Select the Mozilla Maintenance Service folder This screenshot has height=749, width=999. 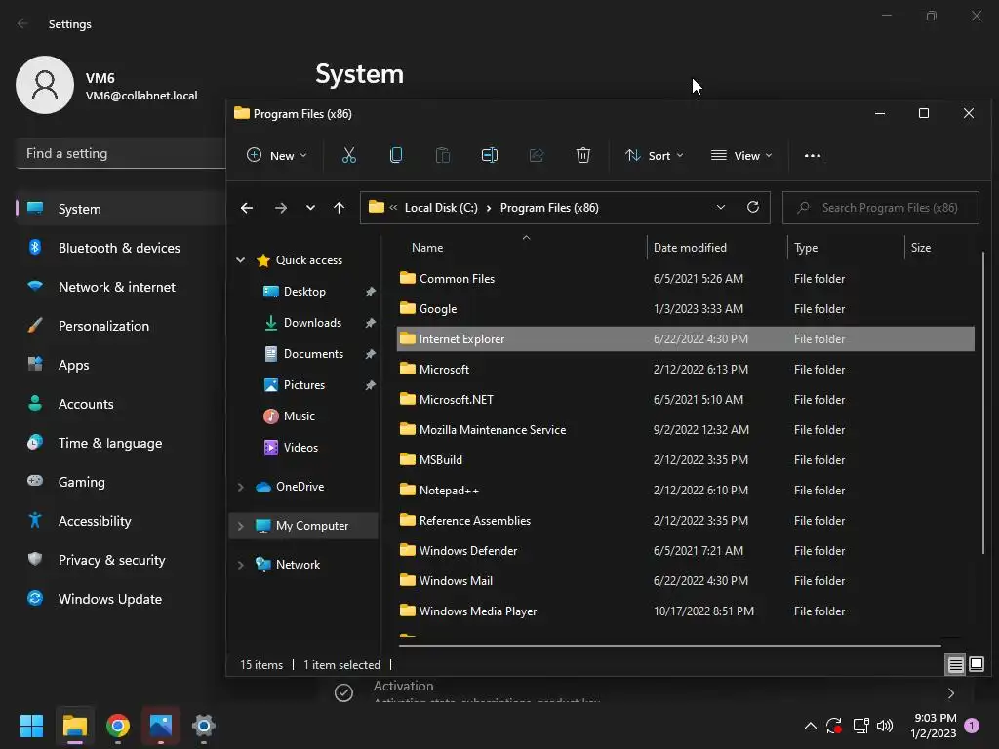pyautogui.click(x=686, y=430)
